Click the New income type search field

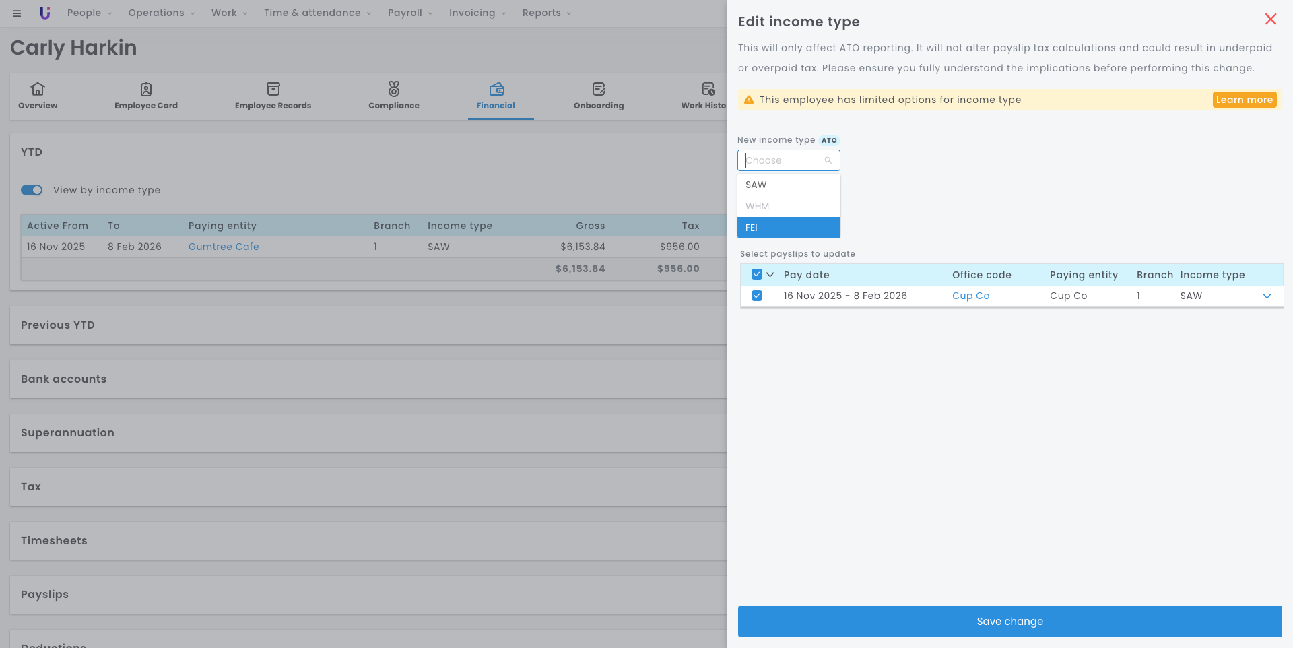click(789, 160)
